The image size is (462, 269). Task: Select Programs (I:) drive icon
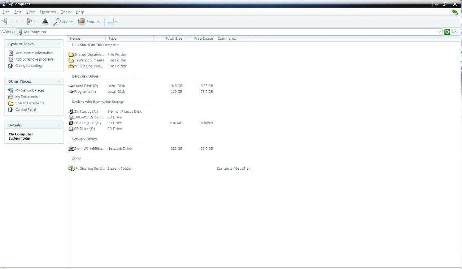click(71, 92)
